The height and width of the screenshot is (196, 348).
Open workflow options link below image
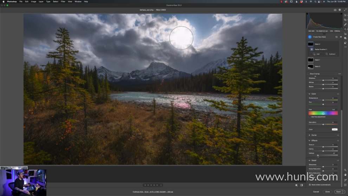pos(153,192)
